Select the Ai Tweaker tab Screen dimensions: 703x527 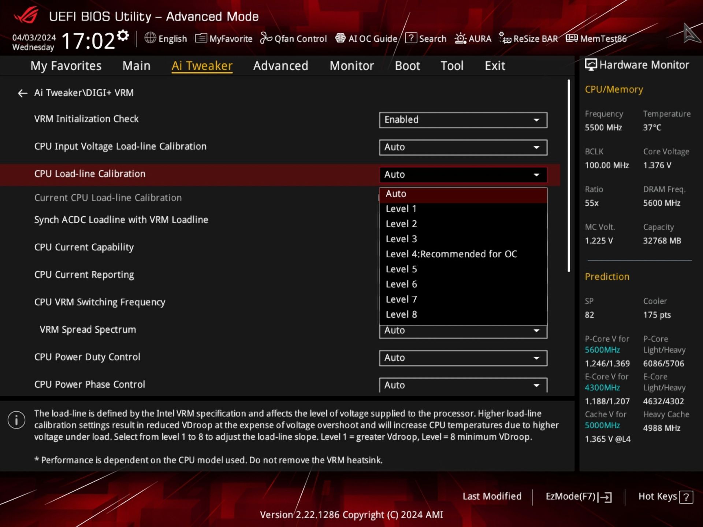(202, 66)
